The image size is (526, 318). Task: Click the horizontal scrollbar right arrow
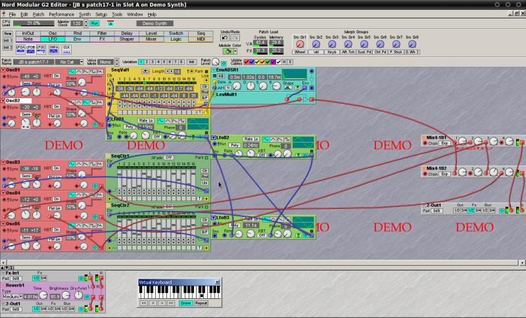click(x=522, y=263)
